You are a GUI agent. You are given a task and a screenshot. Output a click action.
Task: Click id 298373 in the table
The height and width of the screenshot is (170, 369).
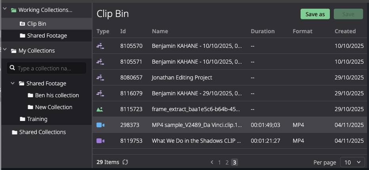(x=130, y=125)
